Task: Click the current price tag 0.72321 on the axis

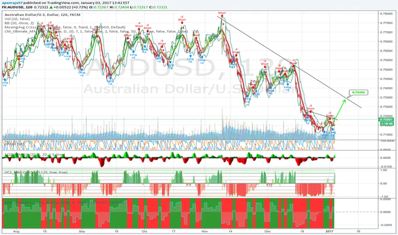Action: (x=386, y=119)
